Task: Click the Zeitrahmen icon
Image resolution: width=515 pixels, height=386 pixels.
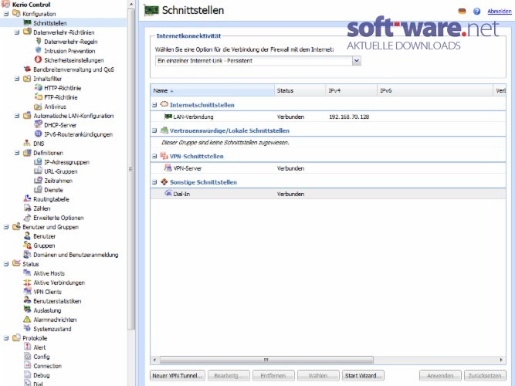Action: pyautogui.click(x=39, y=181)
